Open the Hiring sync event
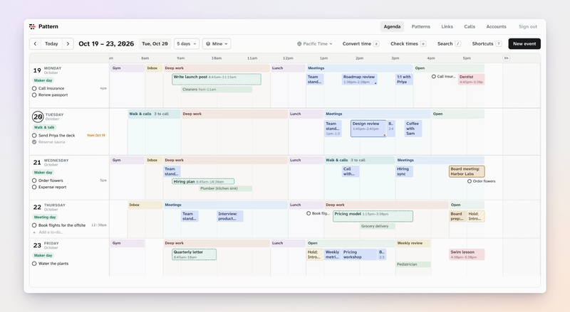The image size is (570, 312). pos(404,171)
